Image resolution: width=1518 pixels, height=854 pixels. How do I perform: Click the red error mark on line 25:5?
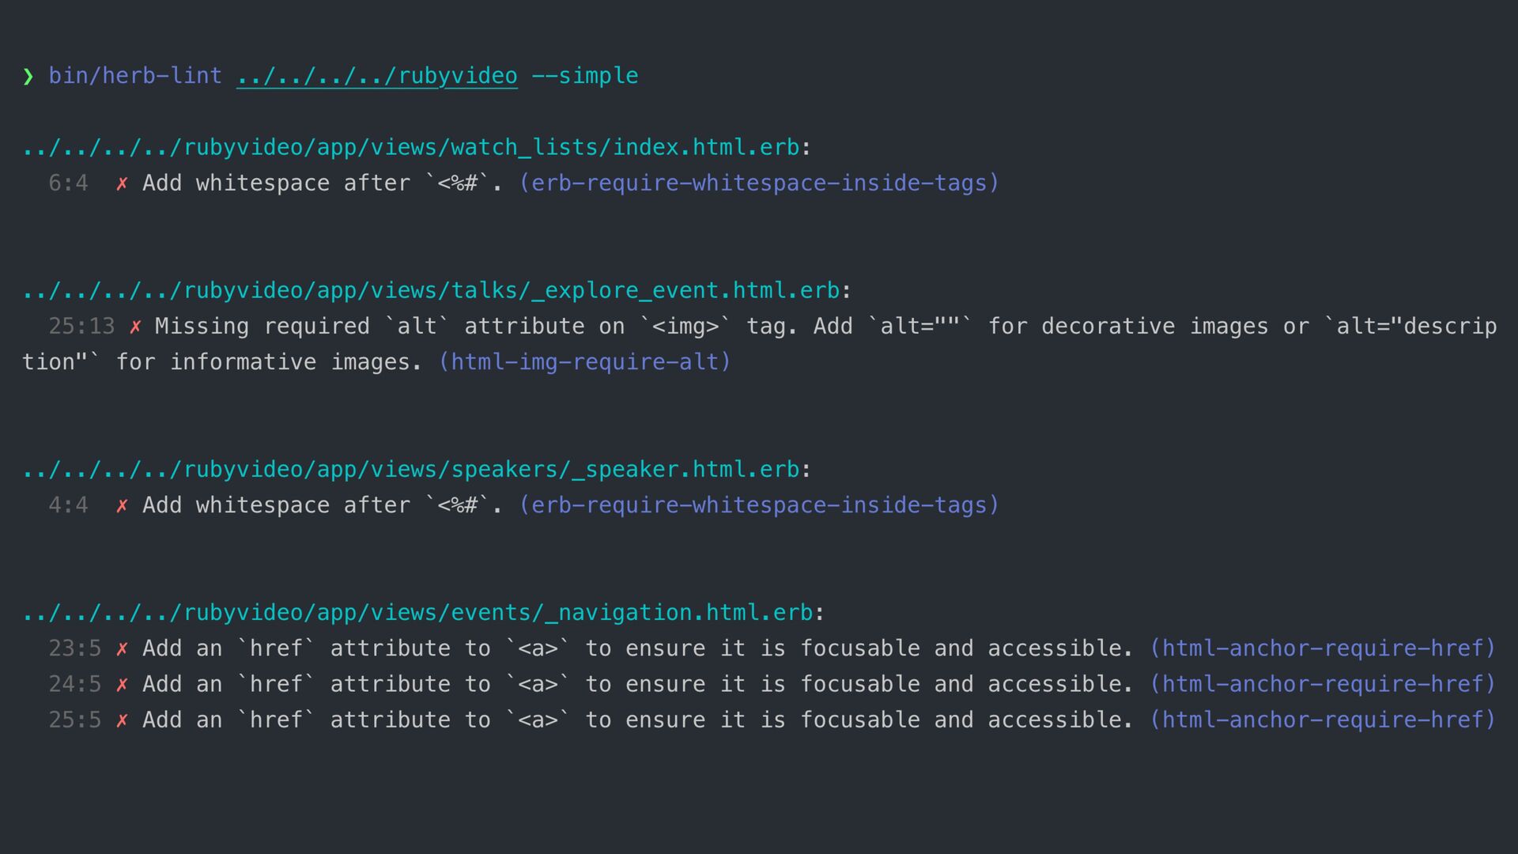tap(122, 721)
